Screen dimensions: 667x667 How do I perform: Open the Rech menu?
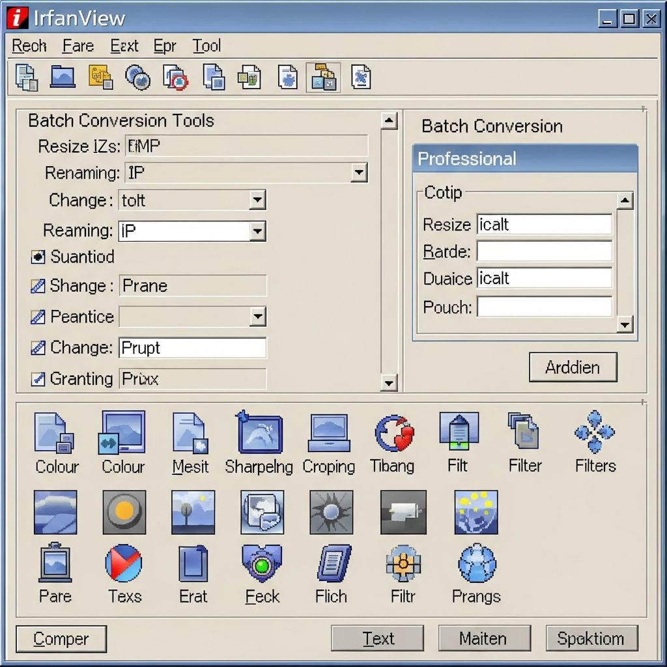(29, 46)
